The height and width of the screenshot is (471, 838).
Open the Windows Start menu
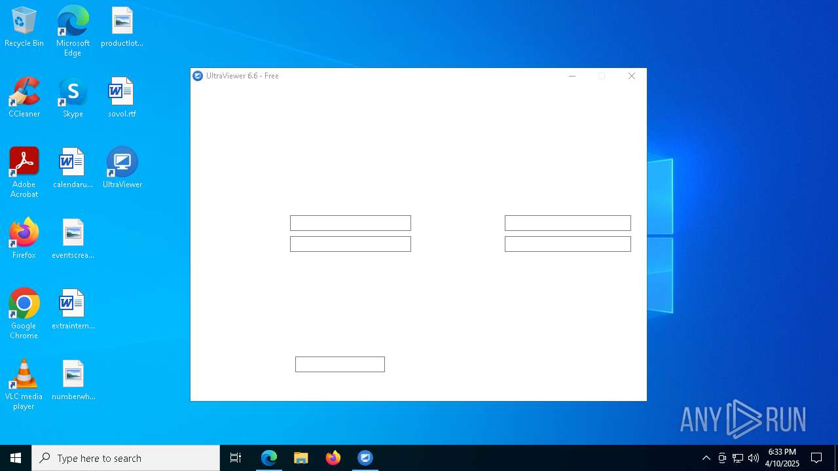pos(16,458)
